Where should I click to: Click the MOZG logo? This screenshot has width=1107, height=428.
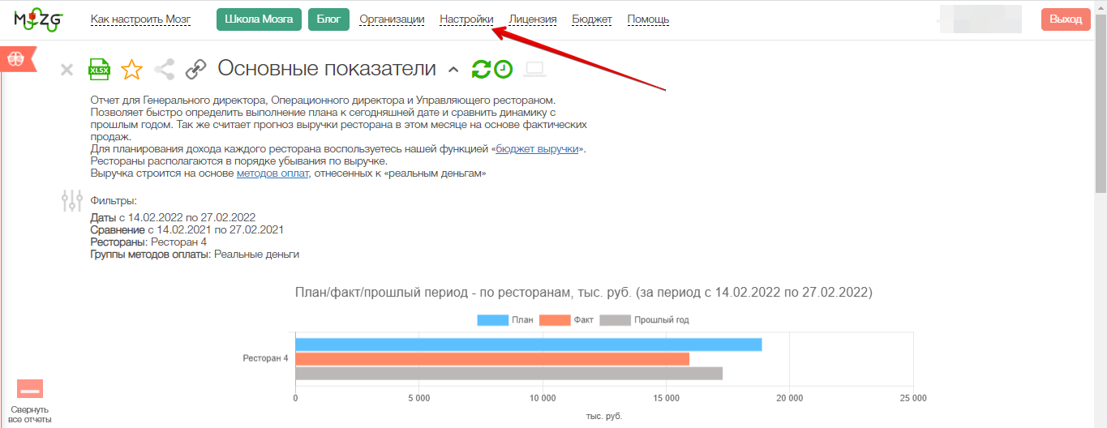pos(38,19)
